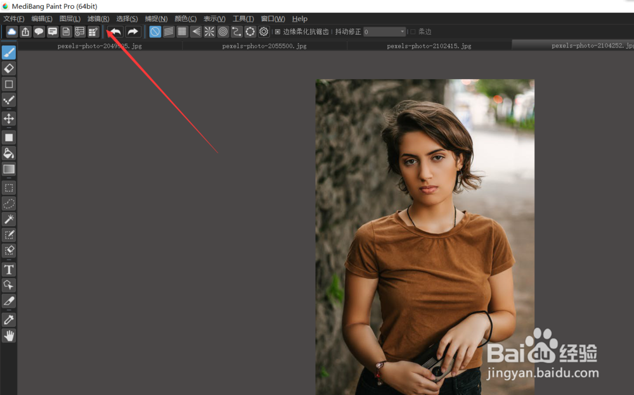Enable parallel lines snap
The height and width of the screenshot is (395, 634).
pos(169,32)
